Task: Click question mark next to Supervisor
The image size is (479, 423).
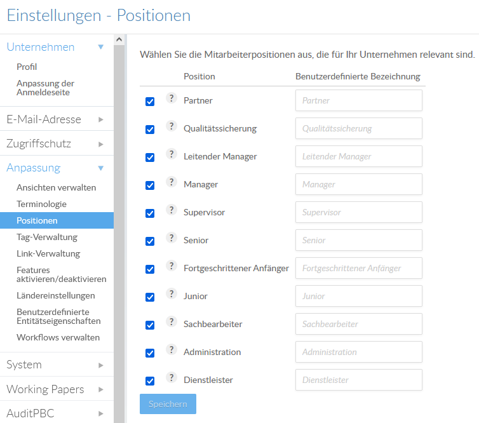Action: [172, 210]
